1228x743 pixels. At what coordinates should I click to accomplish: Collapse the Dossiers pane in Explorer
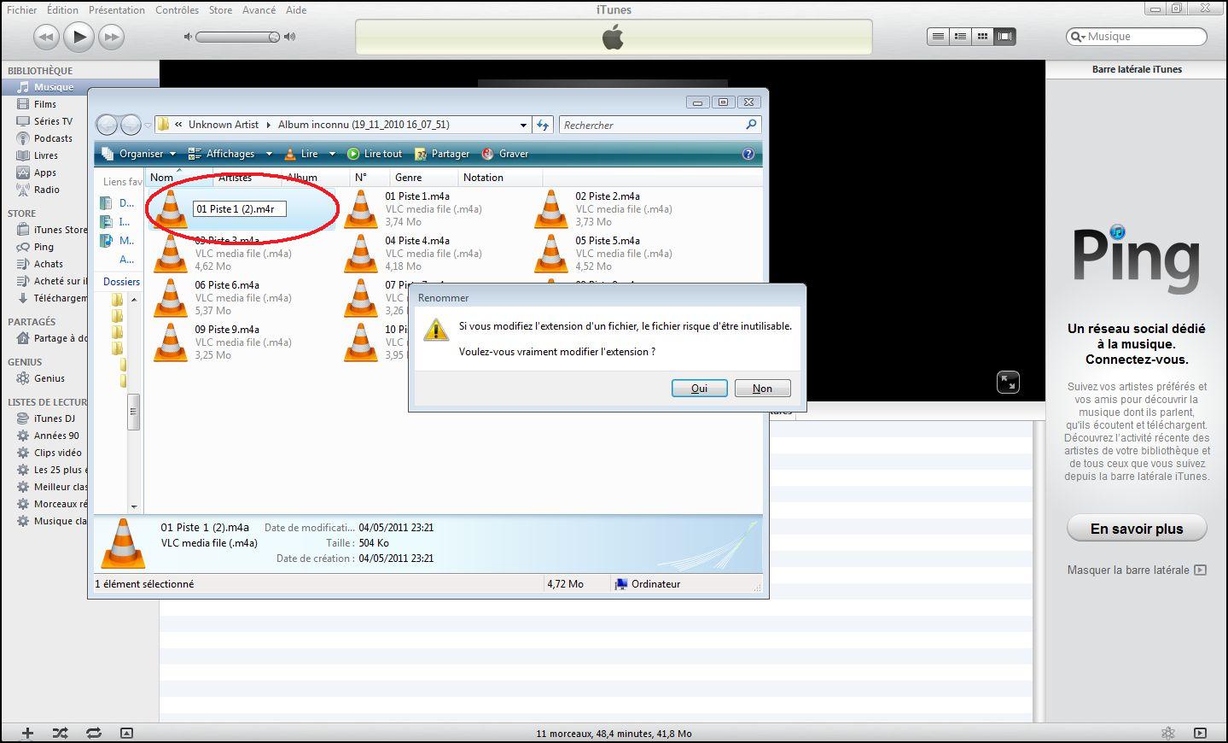point(121,282)
